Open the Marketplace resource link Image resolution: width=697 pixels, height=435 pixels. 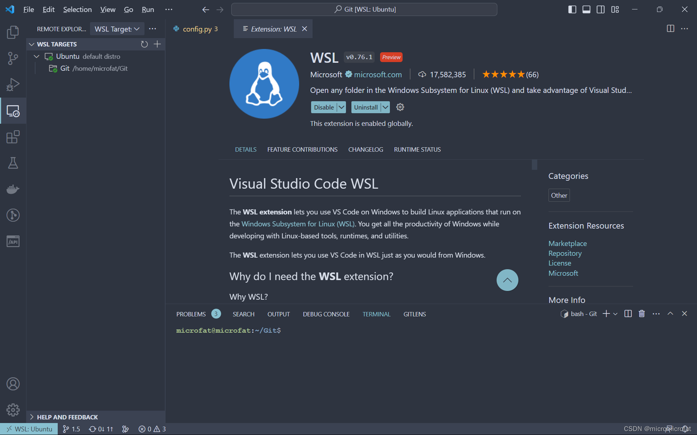coord(567,243)
